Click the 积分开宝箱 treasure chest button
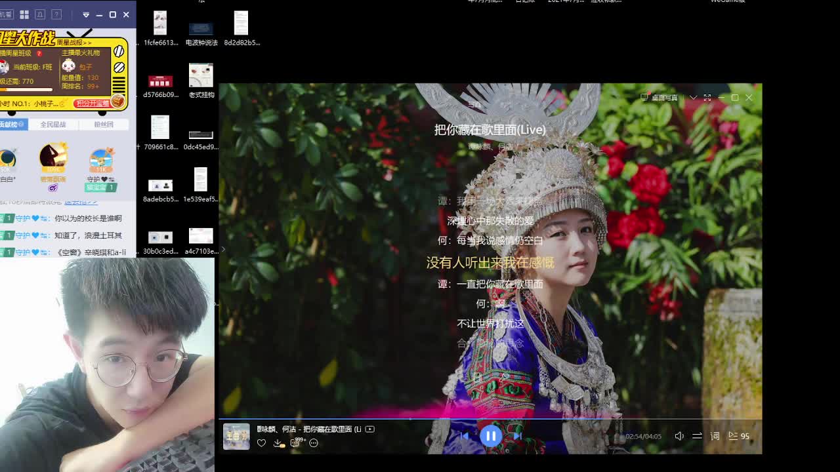The width and height of the screenshot is (840, 472). 93,103
